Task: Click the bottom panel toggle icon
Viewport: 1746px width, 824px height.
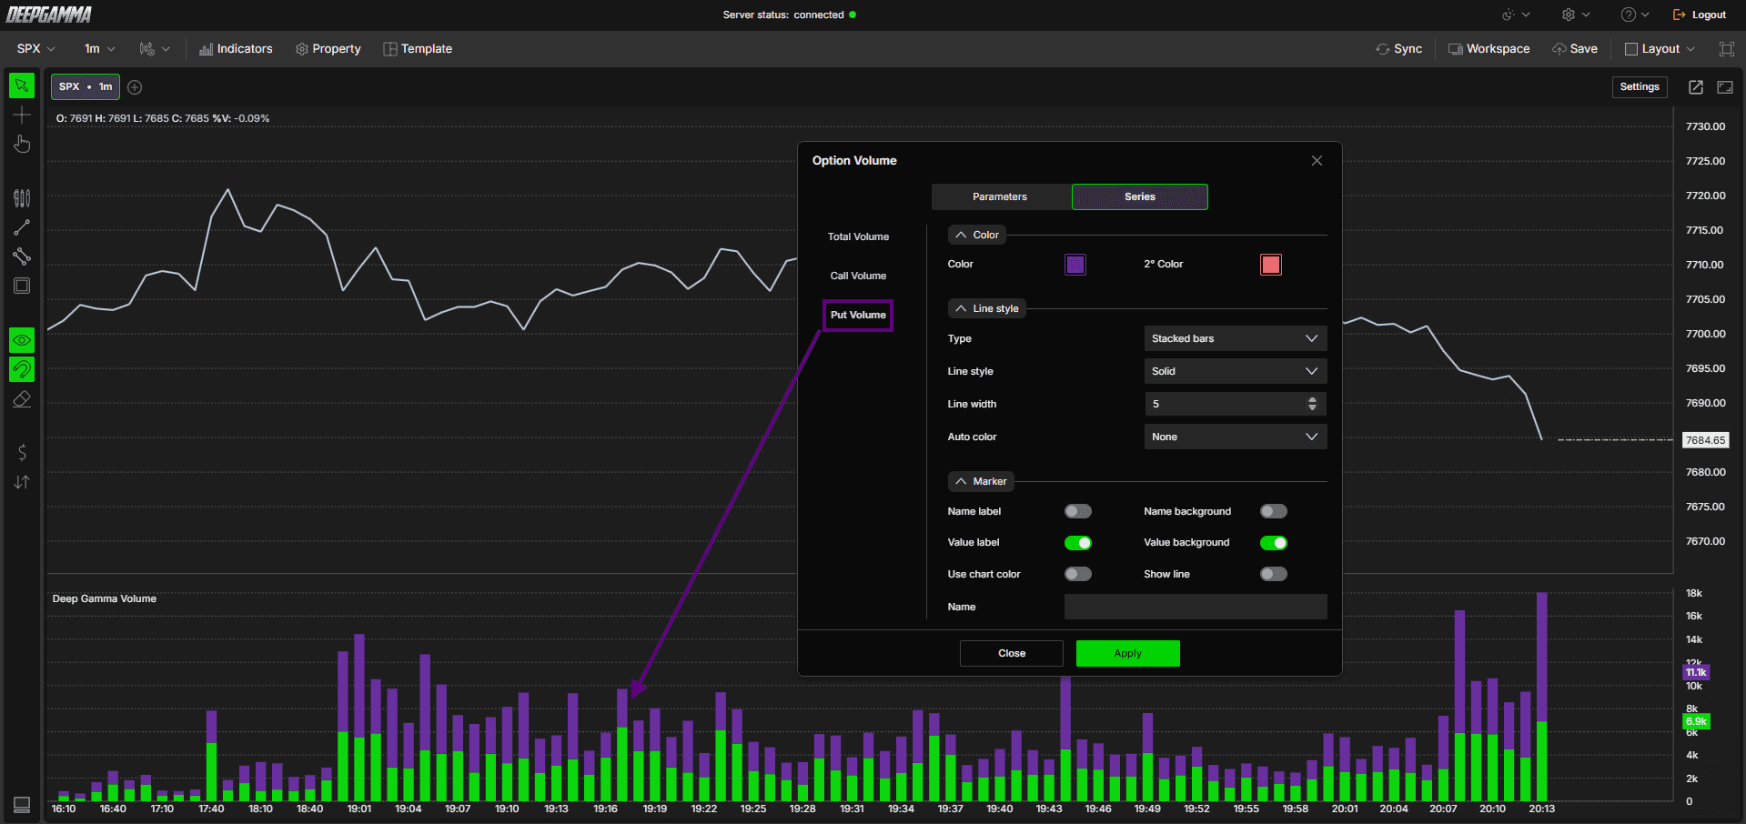Action: [22, 805]
